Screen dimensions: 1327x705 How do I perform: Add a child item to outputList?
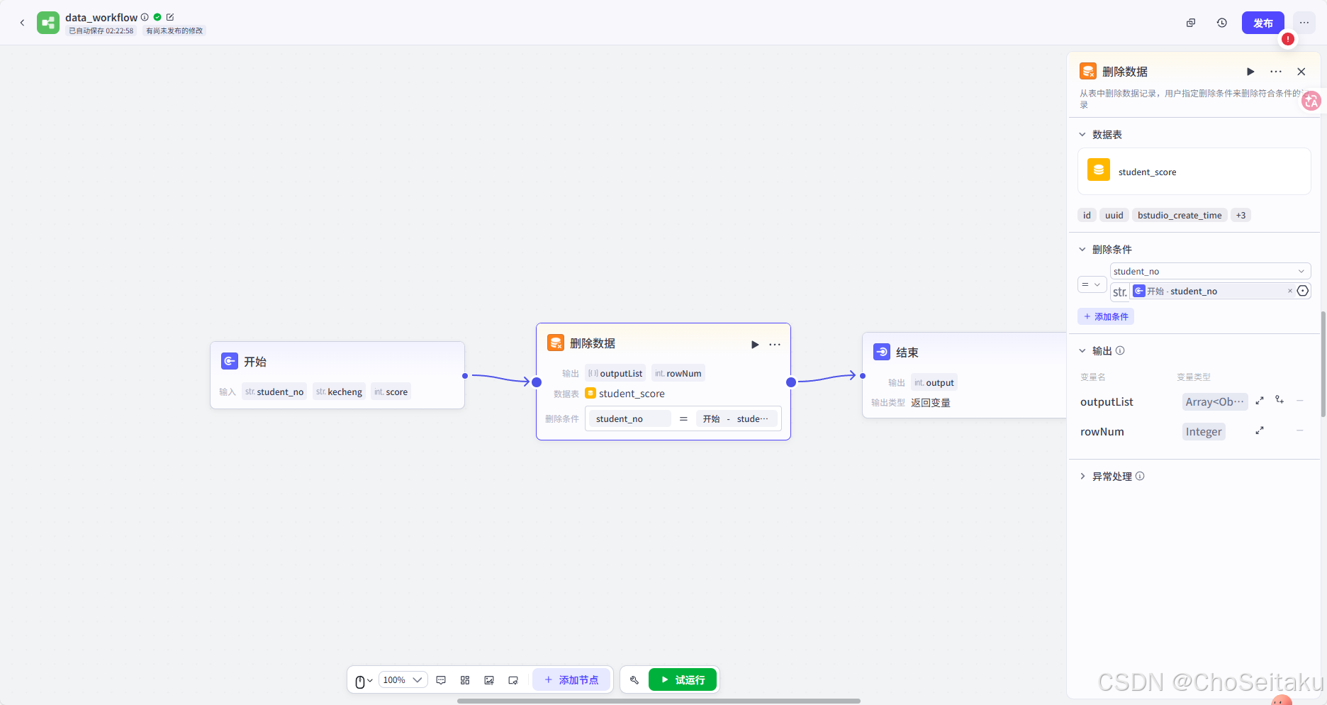pos(1280,400)
